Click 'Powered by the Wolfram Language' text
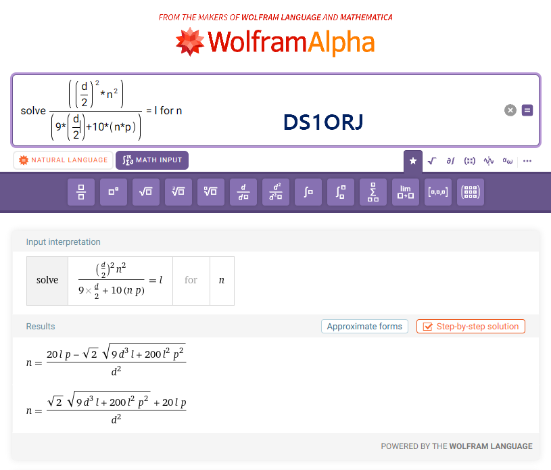The width and height of the screenshot is (551, 470). click(456, 446)
